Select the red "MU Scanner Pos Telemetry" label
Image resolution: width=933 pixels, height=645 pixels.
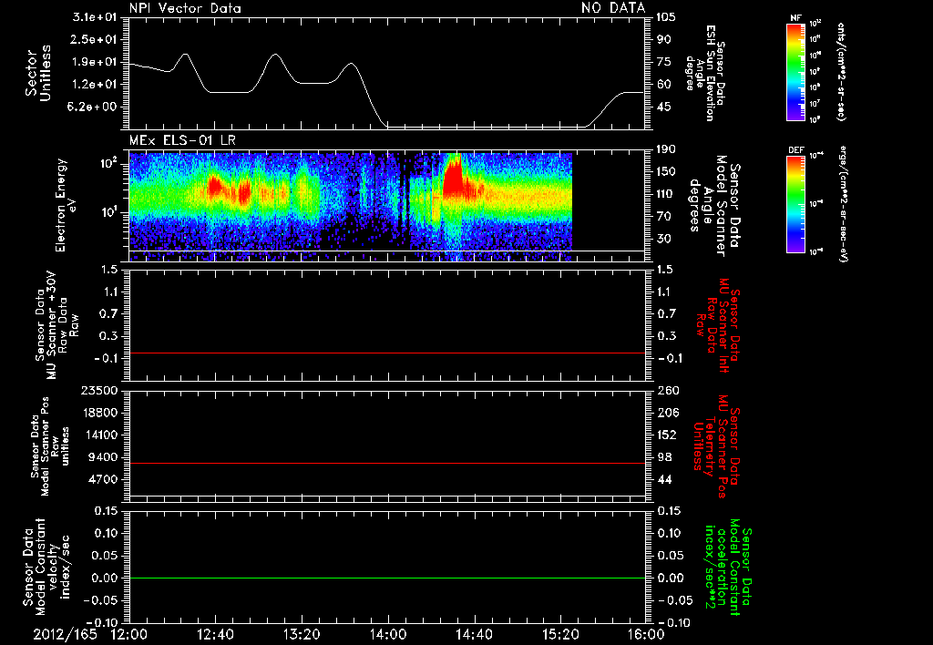pyautogui.click(x=716, y=446)
